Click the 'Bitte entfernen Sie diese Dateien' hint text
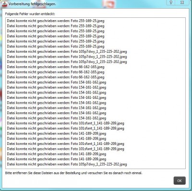 pyautogui.click(x=73, y=173)
